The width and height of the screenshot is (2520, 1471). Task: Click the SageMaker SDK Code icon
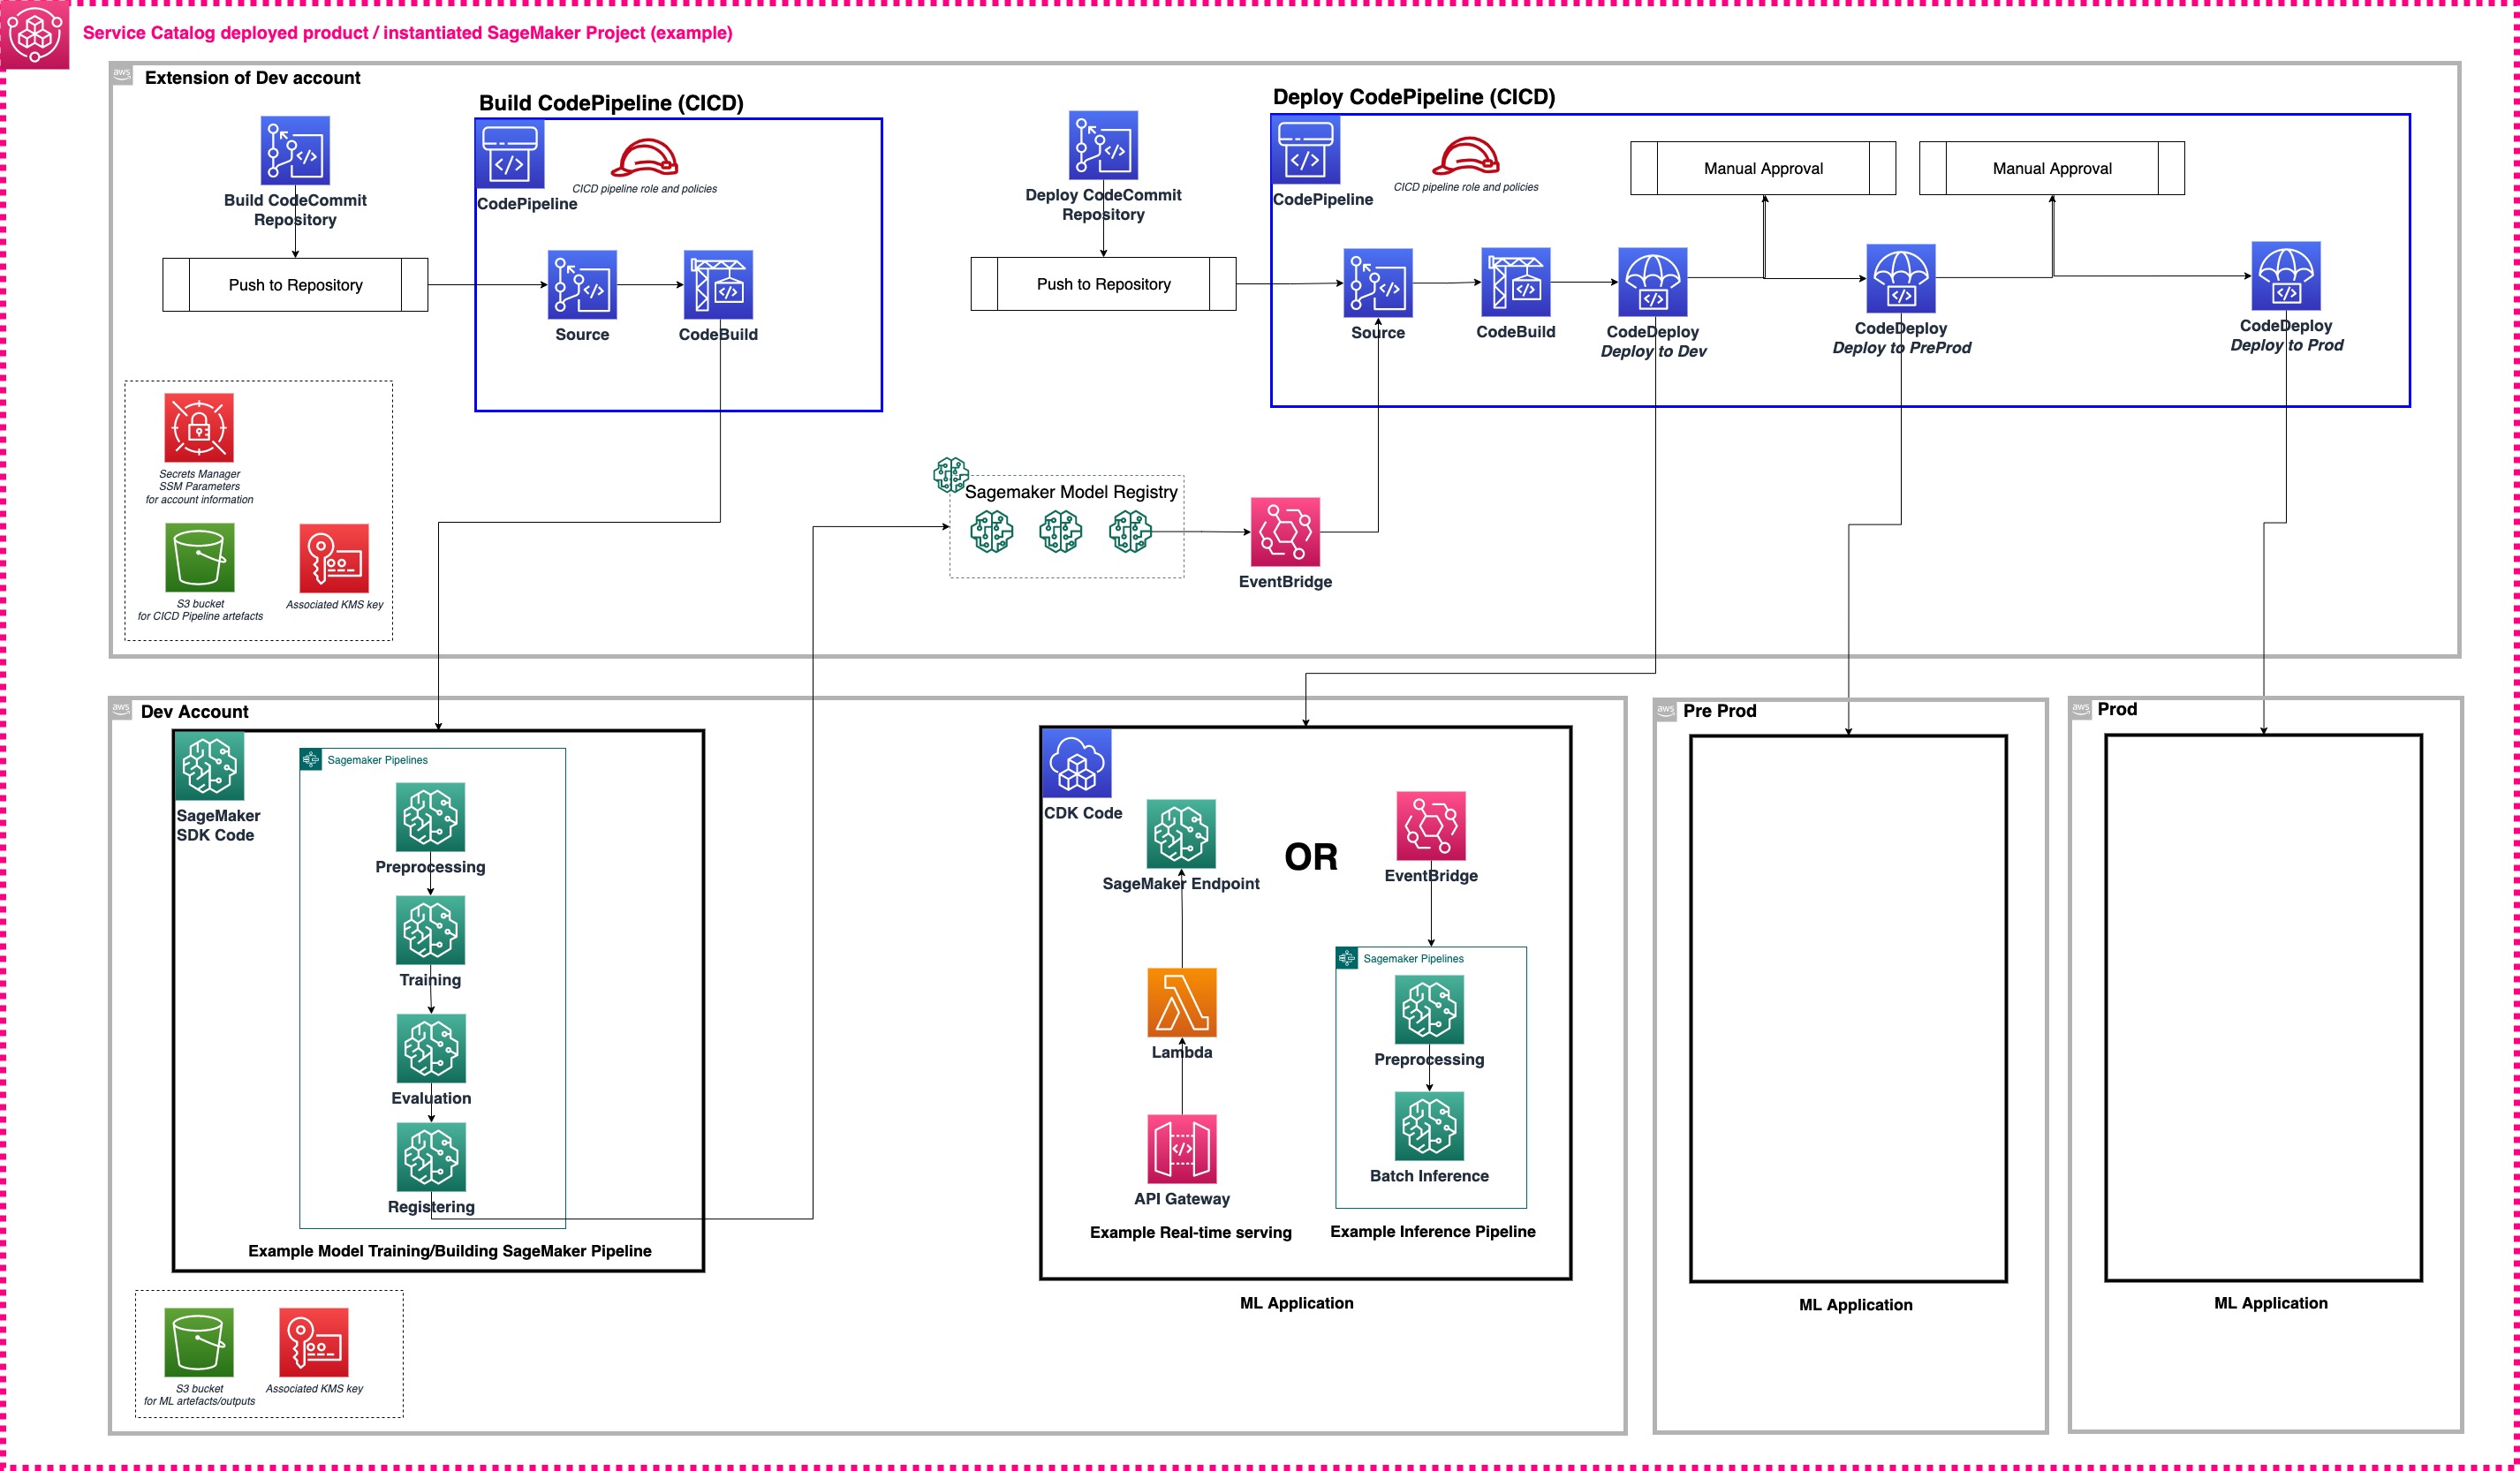(x=210, y=766)
